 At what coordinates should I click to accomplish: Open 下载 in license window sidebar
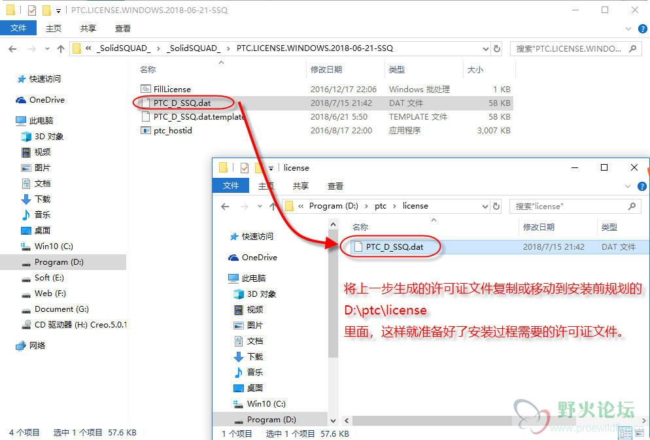tap(248, 357)
